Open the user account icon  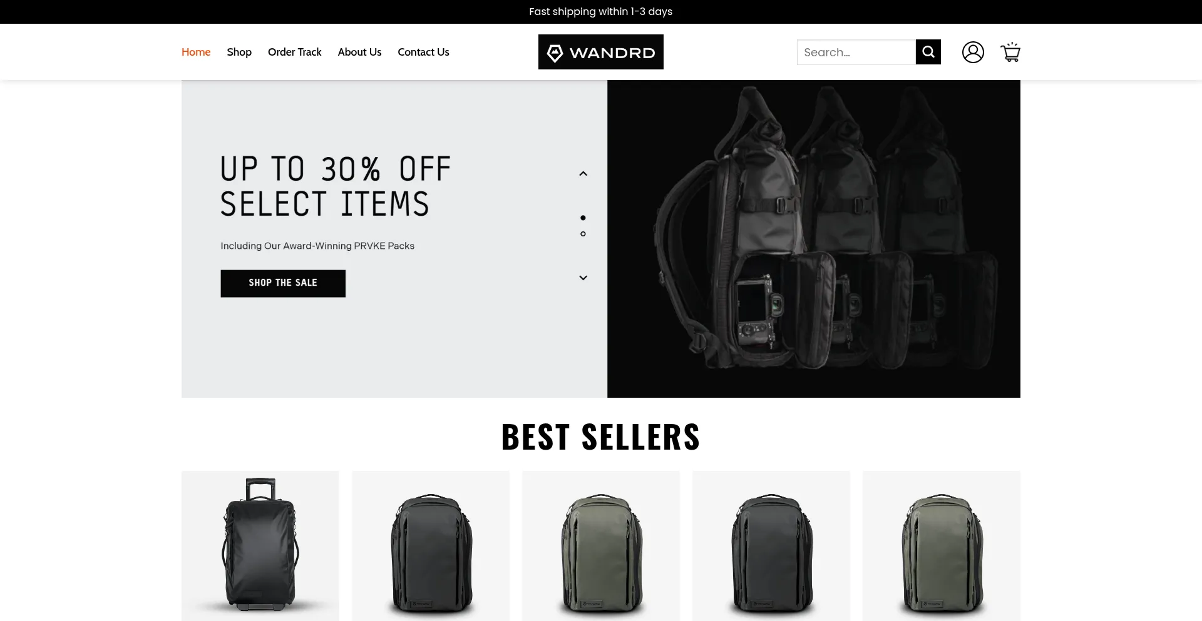coord(973,52)
